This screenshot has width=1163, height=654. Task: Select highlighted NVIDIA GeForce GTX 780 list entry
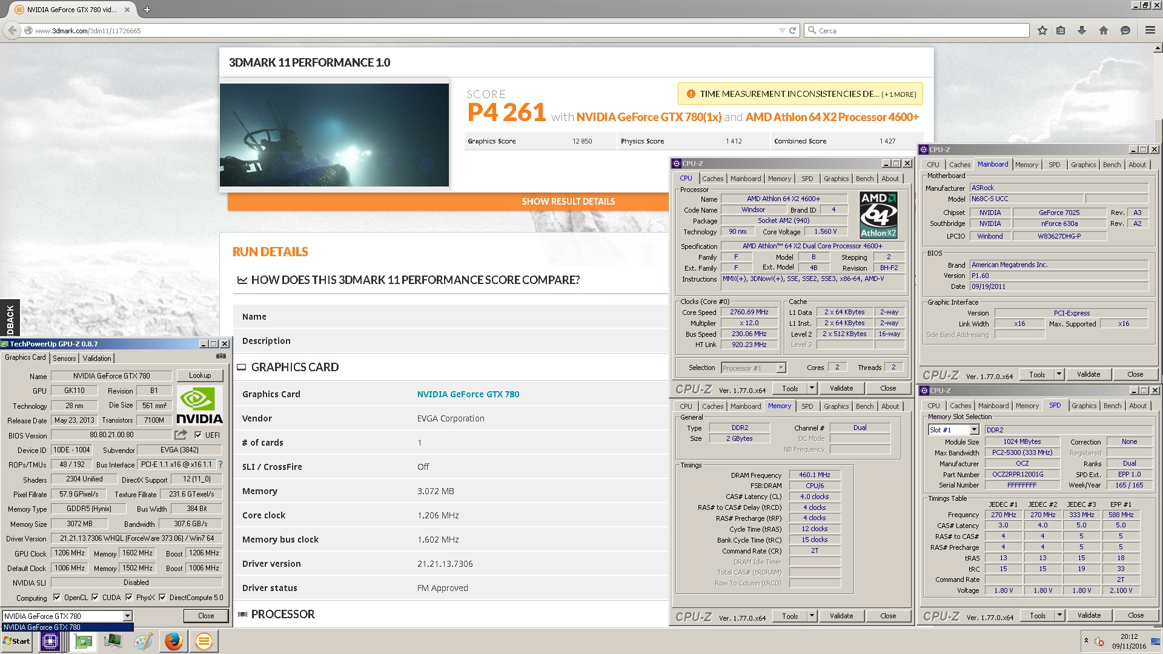click(x=68, y=627)
